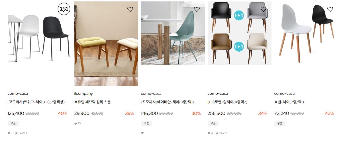
Task: Click star rating icon under Twig chair
Action: coord(16,133)
